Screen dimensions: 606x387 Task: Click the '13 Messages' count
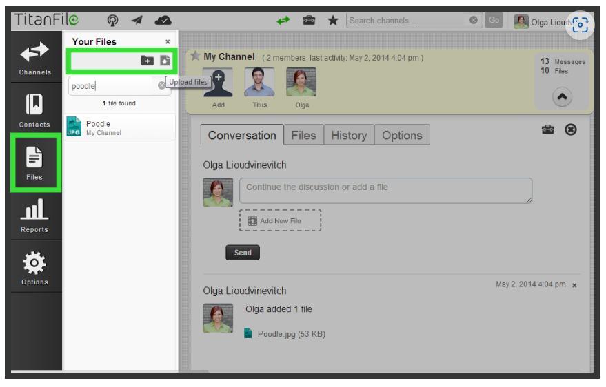point(563,61)
